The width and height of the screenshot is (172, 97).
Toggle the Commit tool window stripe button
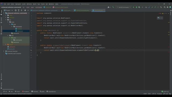pos(1,20)
